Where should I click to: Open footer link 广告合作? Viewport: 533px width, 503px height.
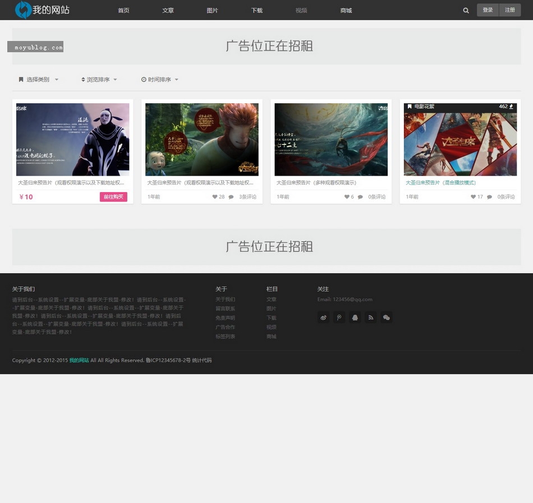pos(226,327)
